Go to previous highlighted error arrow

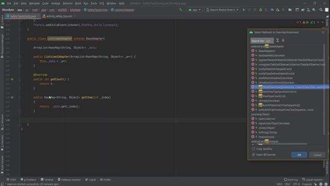click(318, 22)
